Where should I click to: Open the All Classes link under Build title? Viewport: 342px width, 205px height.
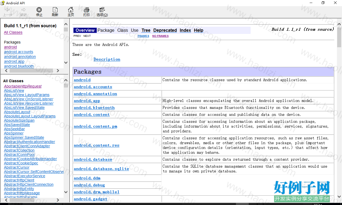tap(13, 32)
